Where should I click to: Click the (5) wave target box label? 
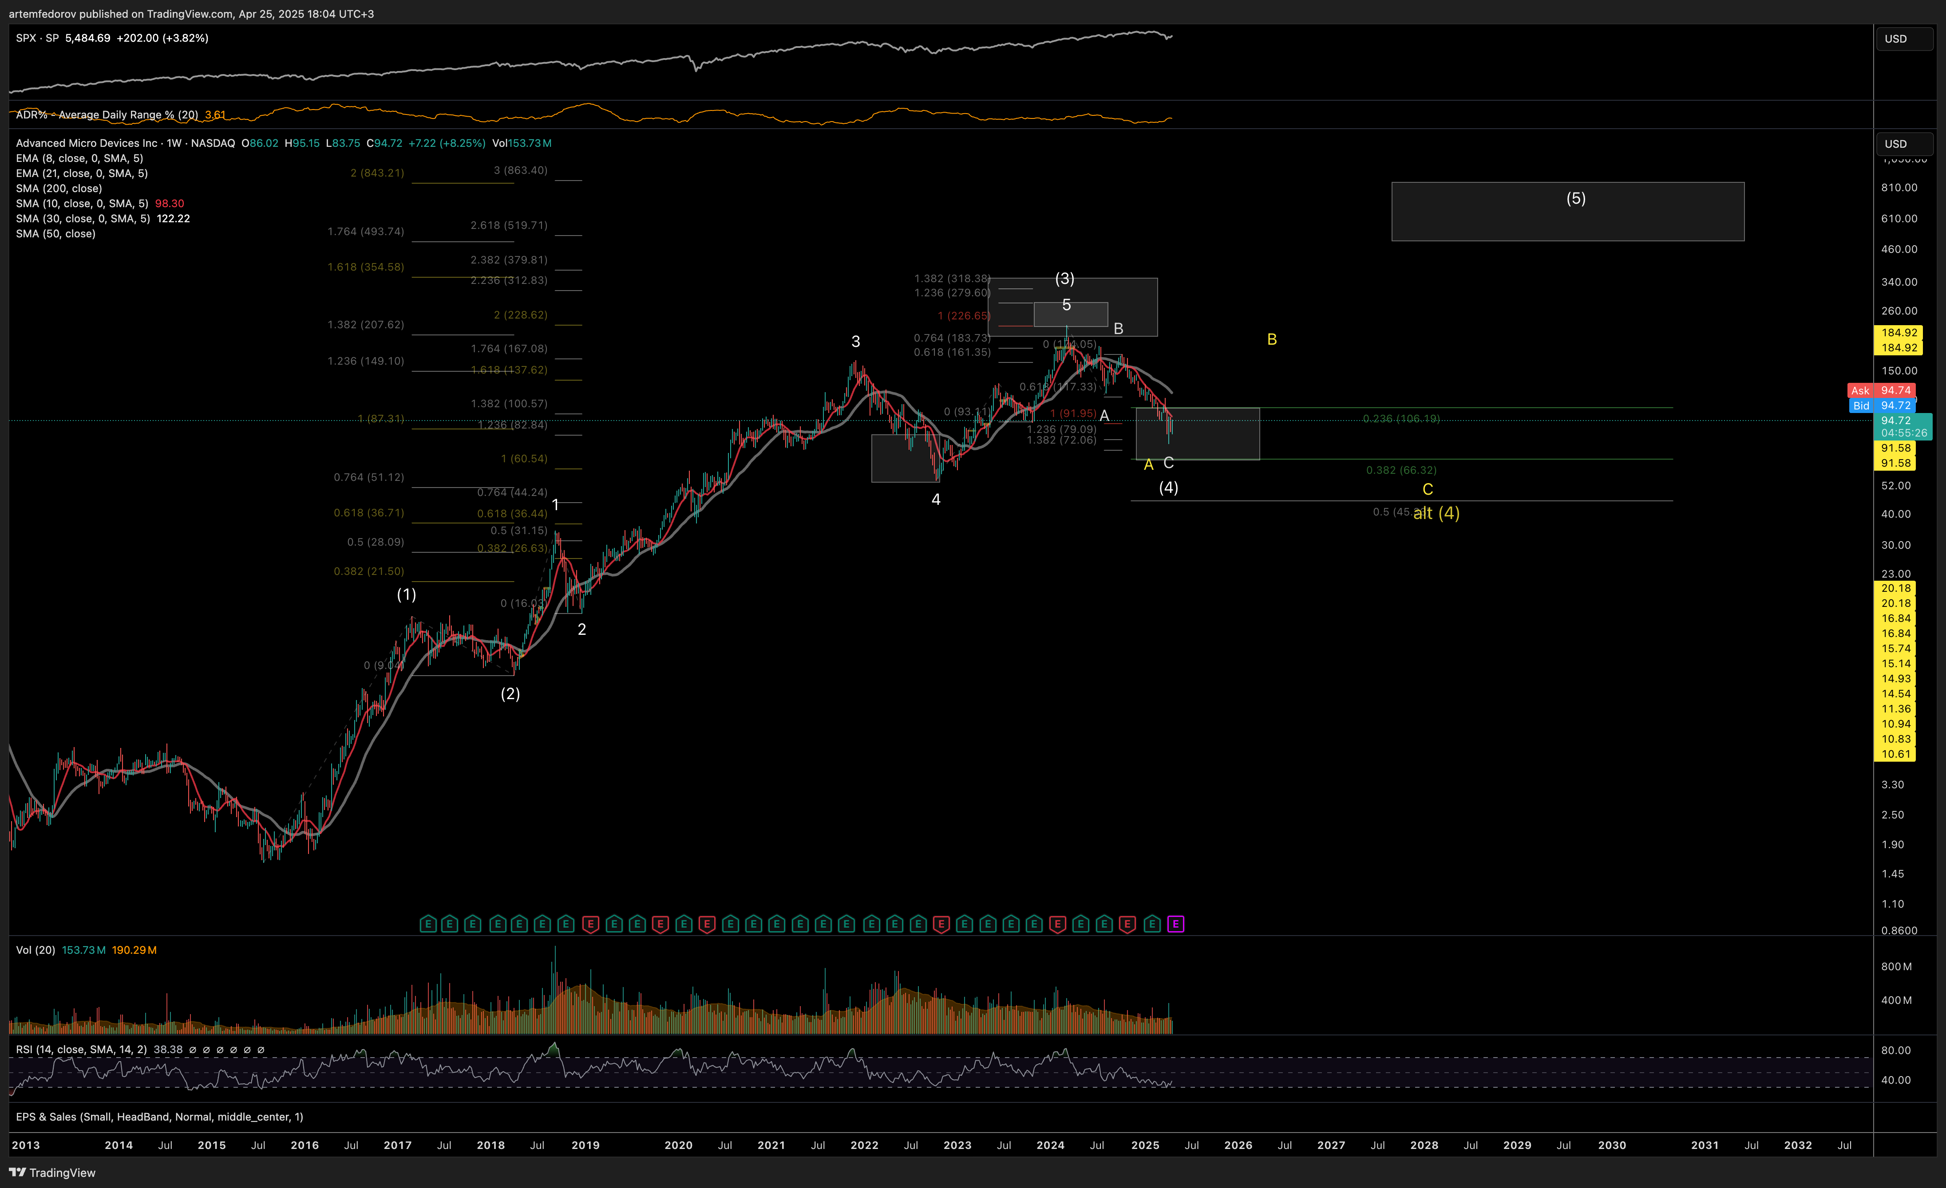coord(1576,198)
